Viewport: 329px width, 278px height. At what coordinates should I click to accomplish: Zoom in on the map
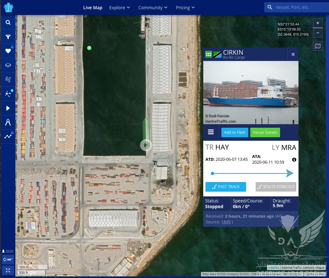318,23
